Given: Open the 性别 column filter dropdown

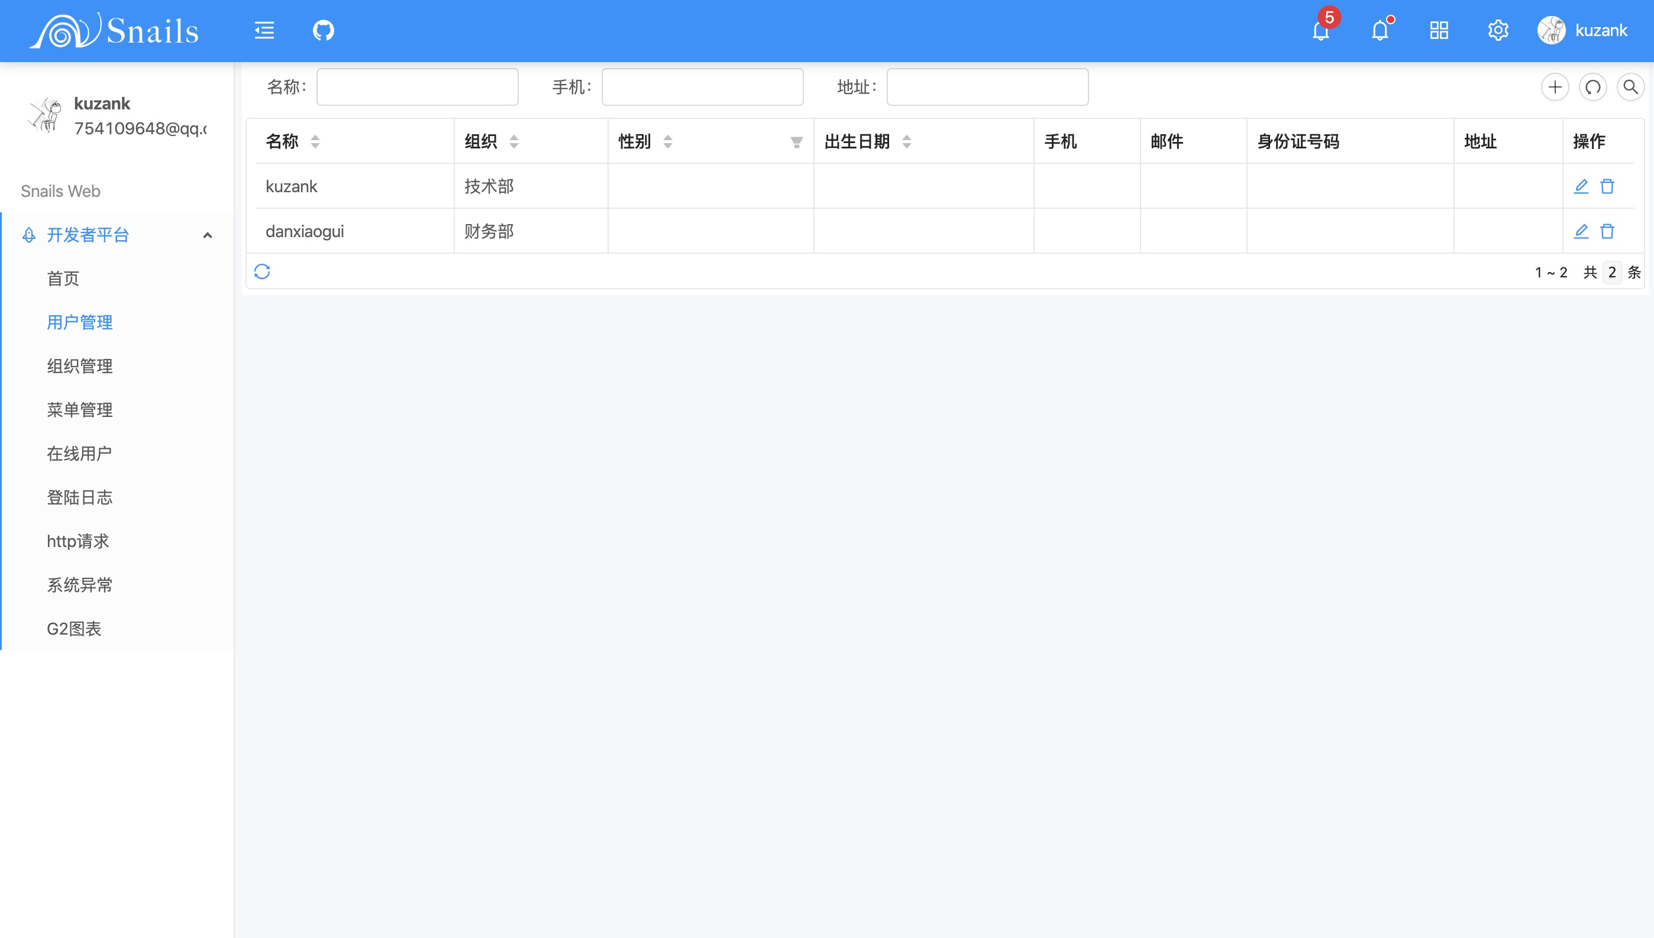Looking at the screenshot, I should 796,143.
